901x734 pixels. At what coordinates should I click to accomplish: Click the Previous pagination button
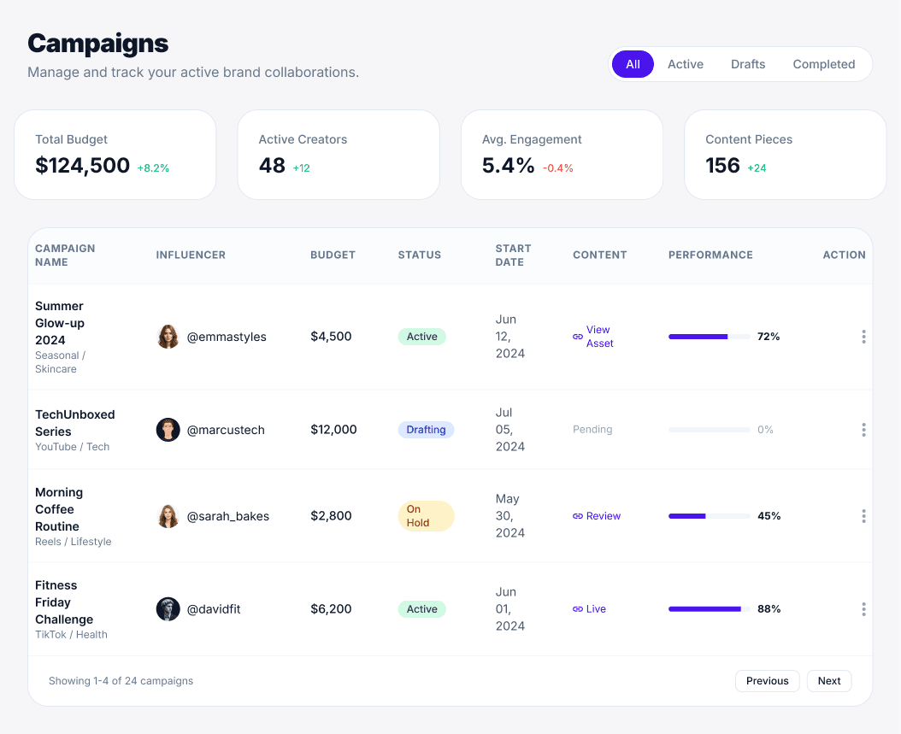(767, 681)
